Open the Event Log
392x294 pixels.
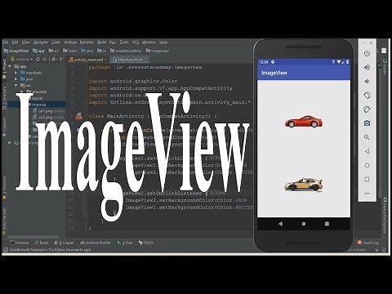[368, 243]
